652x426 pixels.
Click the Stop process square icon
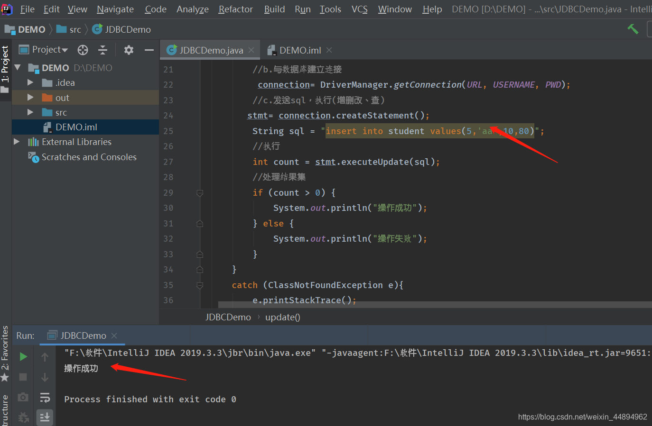tap(23, 377)
